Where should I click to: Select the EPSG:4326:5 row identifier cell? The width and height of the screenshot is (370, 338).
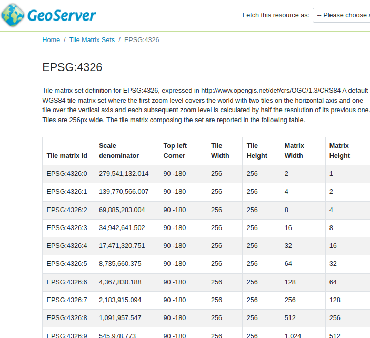click(67, 264)
